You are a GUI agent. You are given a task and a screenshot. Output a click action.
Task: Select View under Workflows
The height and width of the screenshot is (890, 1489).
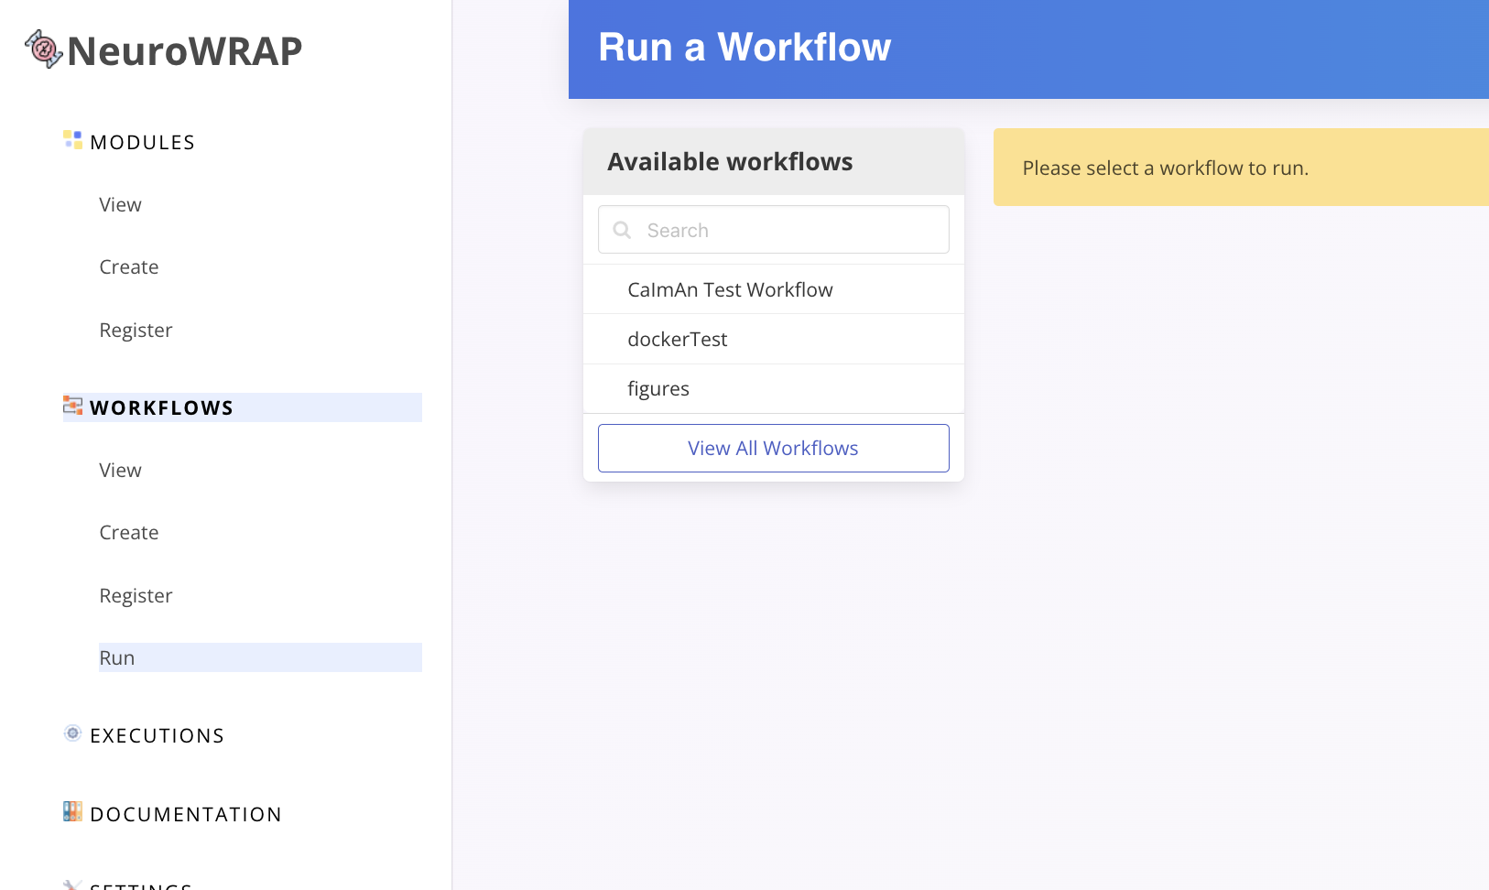120,471
